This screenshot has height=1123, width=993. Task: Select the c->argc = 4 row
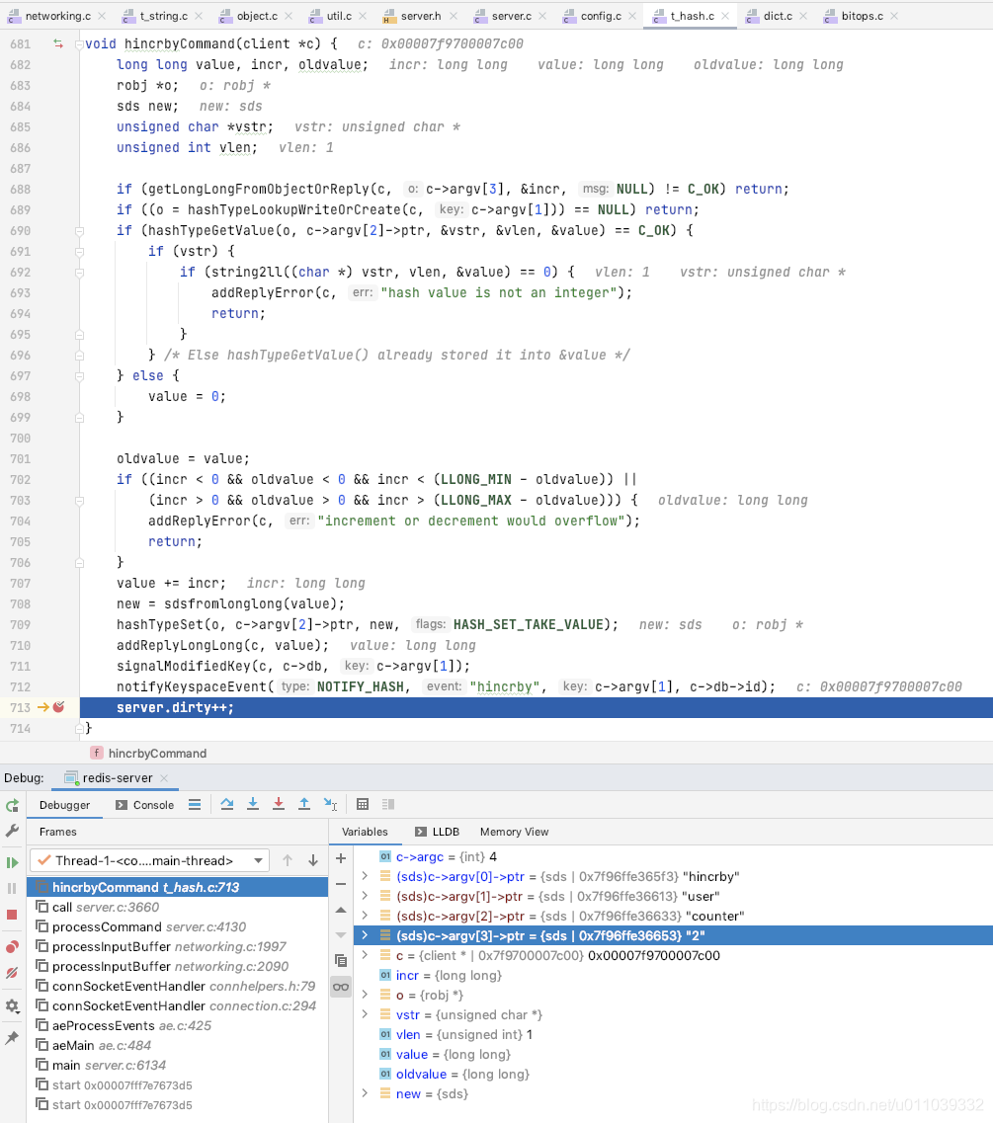tap(672, 856)
